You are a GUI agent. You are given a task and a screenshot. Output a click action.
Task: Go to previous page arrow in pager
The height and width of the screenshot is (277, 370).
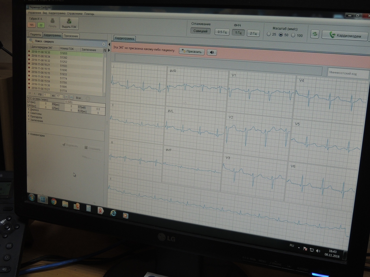(35, 94)
